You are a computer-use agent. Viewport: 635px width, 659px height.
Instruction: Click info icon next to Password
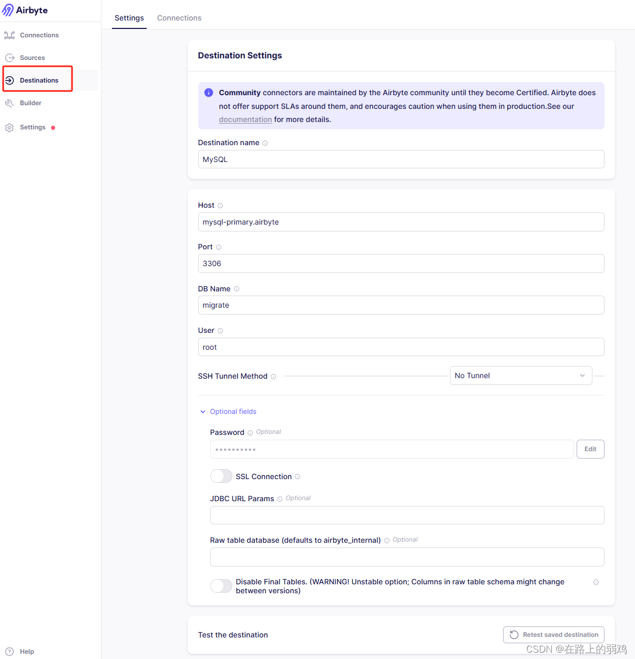pyautogui.click(x=250, y=433)
